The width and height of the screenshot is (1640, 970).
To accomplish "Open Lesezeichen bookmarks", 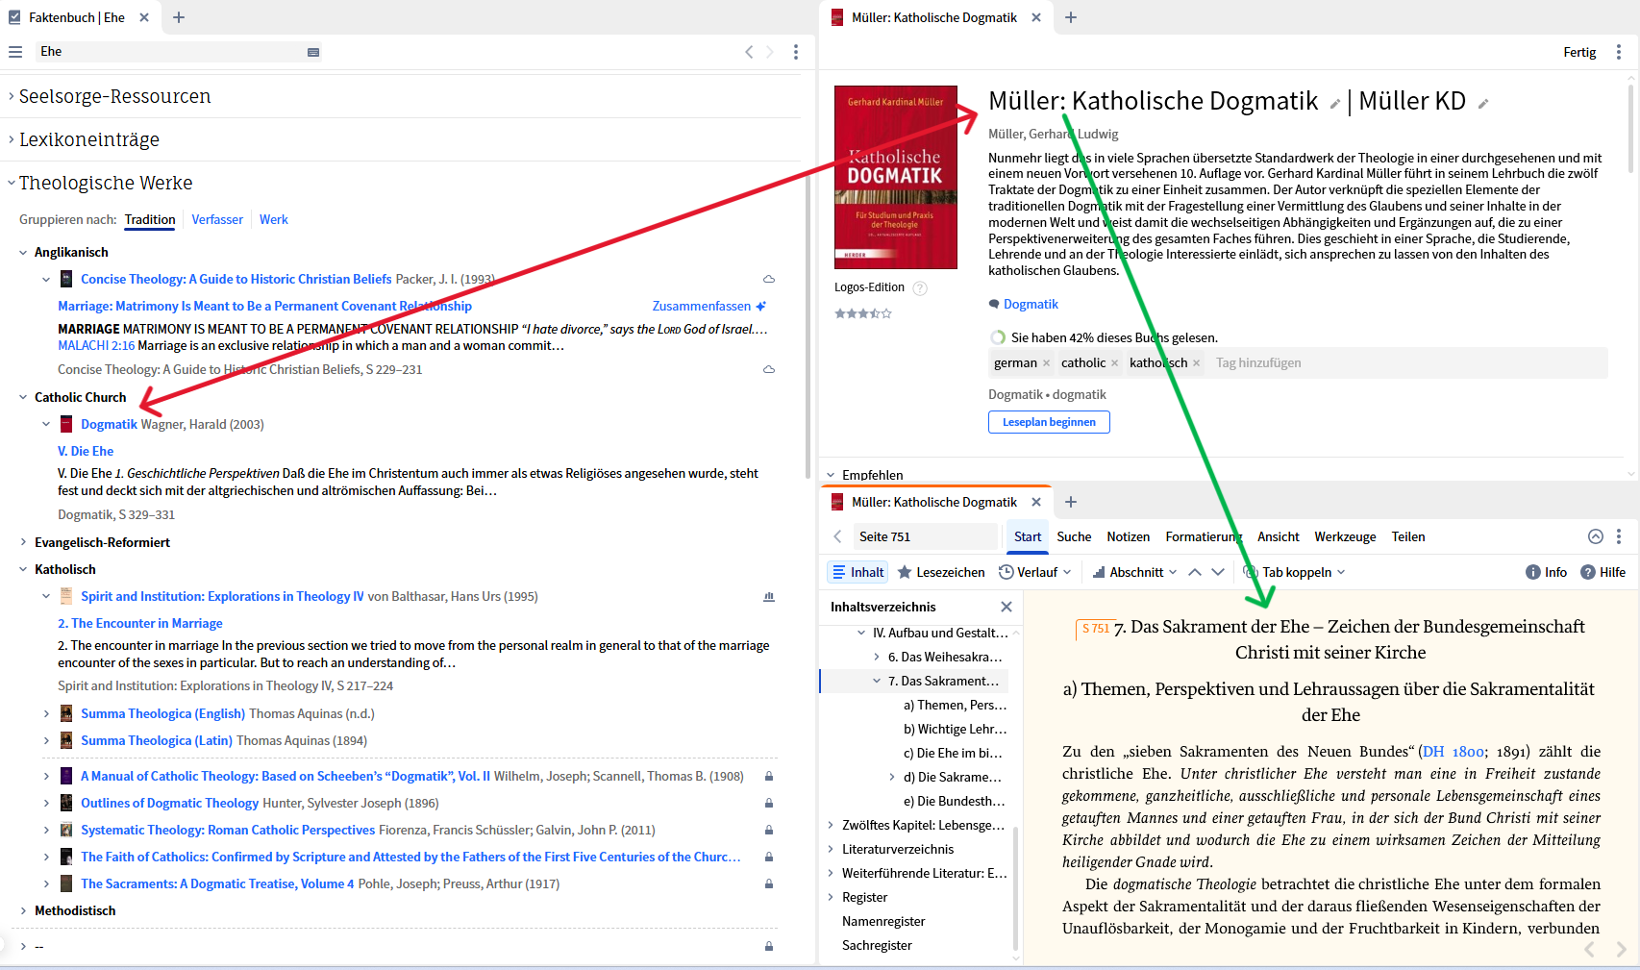I will [x=941, y=572].
